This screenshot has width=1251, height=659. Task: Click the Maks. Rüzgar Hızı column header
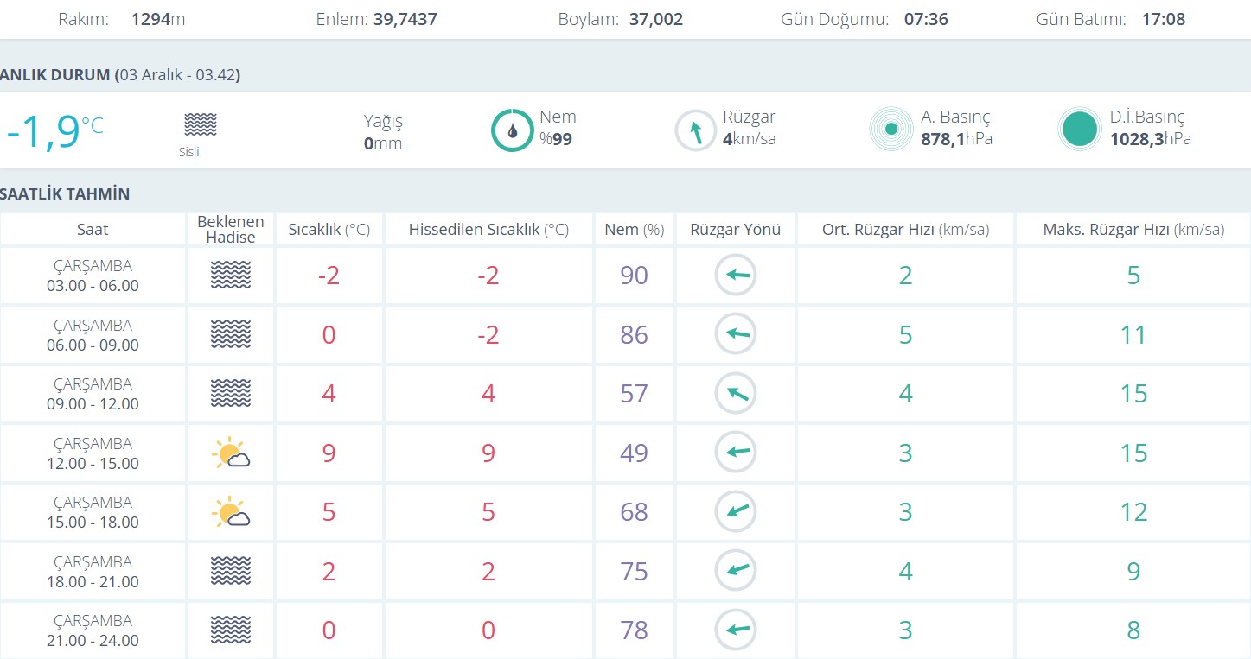click(1133, 230)
